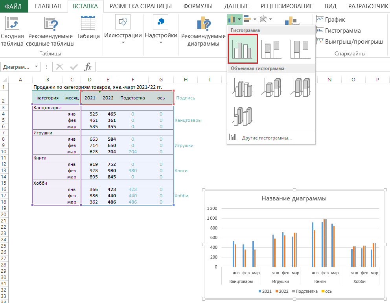
Task: Open the ФАЙЛ menu tab
Action: [14, 6]
